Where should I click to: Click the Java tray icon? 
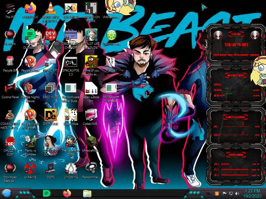pyautogui.click(x=217, y=193)
